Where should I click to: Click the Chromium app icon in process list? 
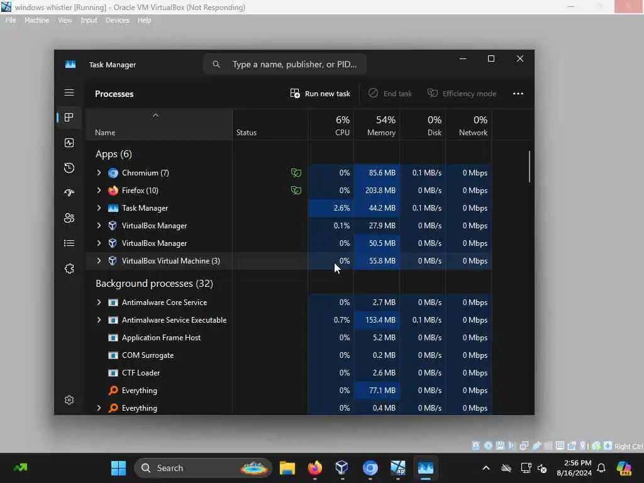(113, 173)
